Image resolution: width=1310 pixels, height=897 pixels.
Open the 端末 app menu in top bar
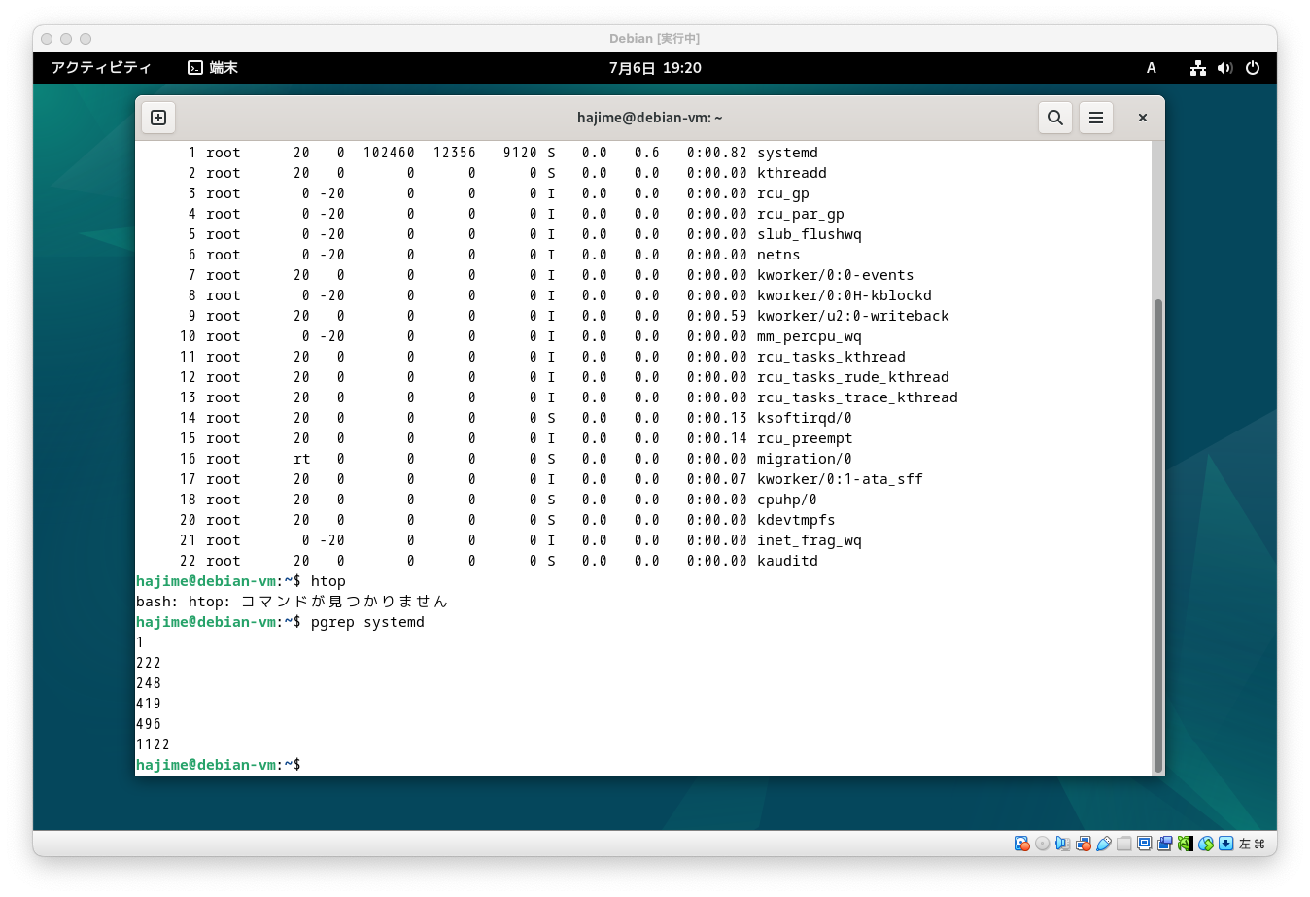click(213, 68)
